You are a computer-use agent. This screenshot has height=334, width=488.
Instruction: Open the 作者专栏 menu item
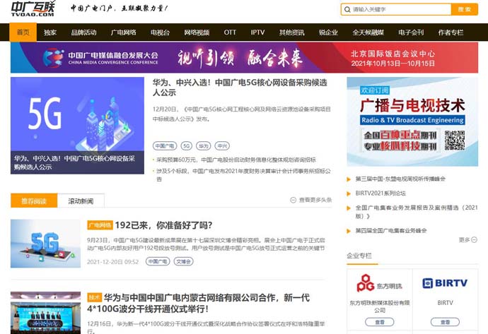(x=451, y=32)
